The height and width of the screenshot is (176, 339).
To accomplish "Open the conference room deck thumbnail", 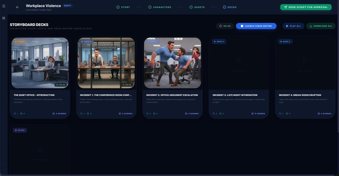I will 106,63.
